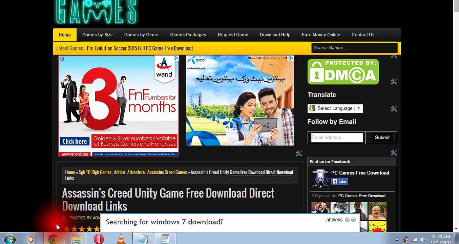Open the Request Game page
Image resolution: width=459 pixels, height=244 pixels.
(233, 35)
